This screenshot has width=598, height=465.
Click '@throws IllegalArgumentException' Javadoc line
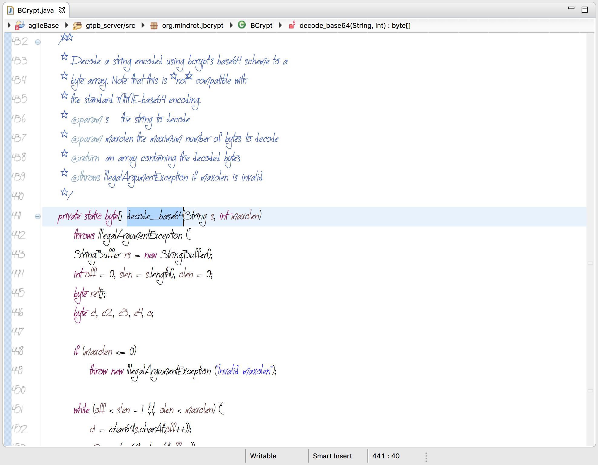pos(167,178)
